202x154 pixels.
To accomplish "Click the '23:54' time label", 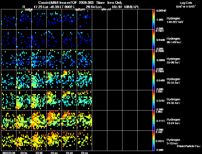I will pos(84,153).
